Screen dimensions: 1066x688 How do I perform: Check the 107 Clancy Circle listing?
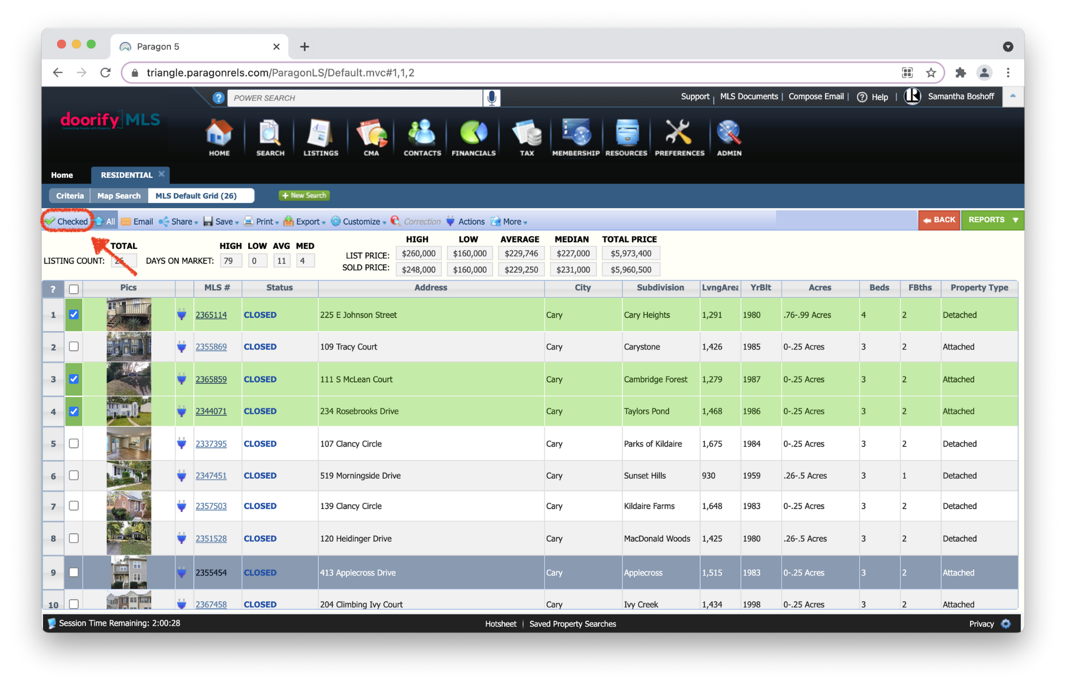tap(74, 443)
